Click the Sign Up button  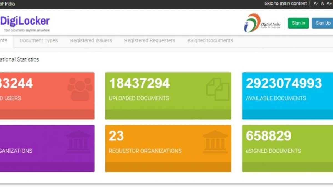click(323, 23)
